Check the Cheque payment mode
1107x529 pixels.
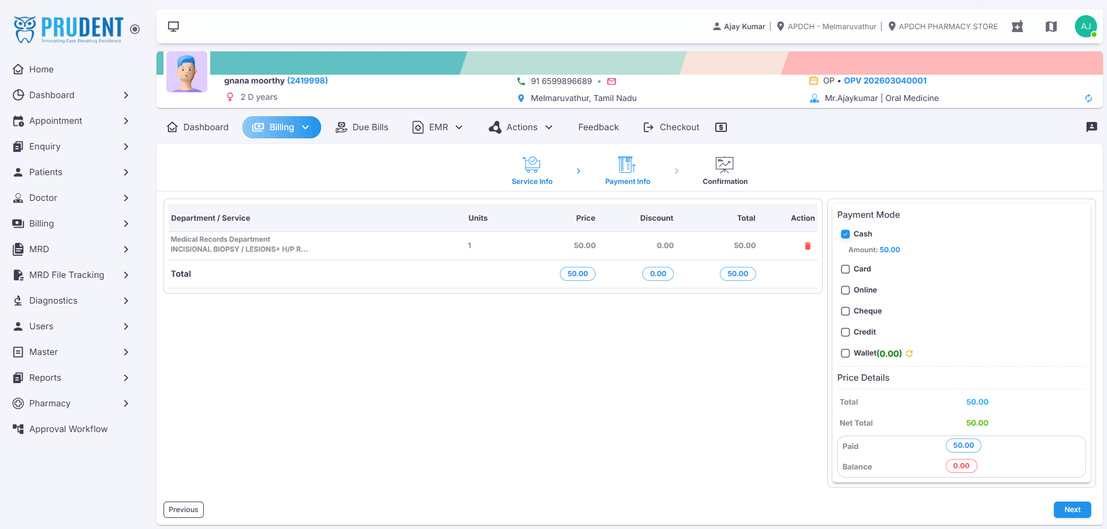845,311
